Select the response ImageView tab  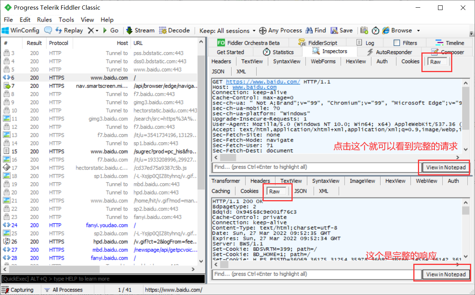pyautogui.click(x=362, y=181)
